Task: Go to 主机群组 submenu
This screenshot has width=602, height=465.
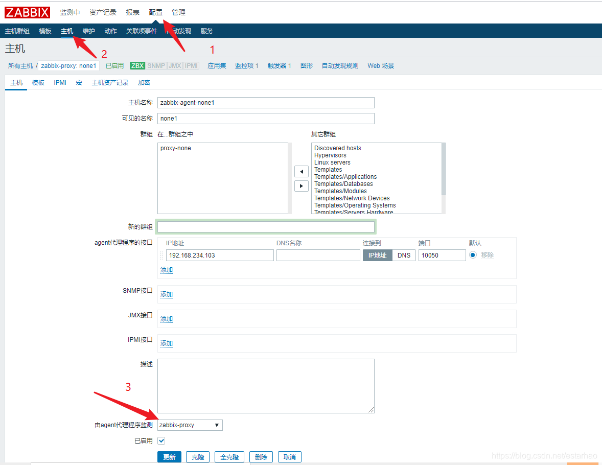Action: click(17, 31)
